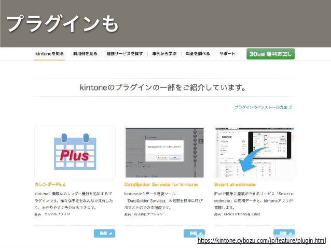The height and width of the screenshot is (248, 331).
Task: Click the Smart at estimate description paragraph
Action: click(254, 200)
